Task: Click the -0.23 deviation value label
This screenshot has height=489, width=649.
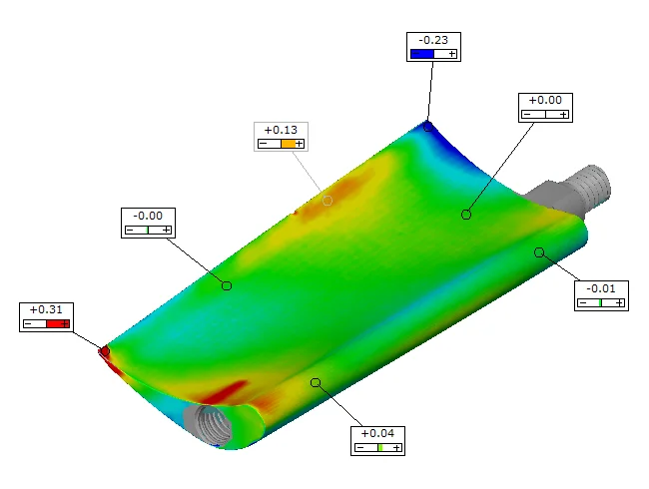Action: point(434,41)
